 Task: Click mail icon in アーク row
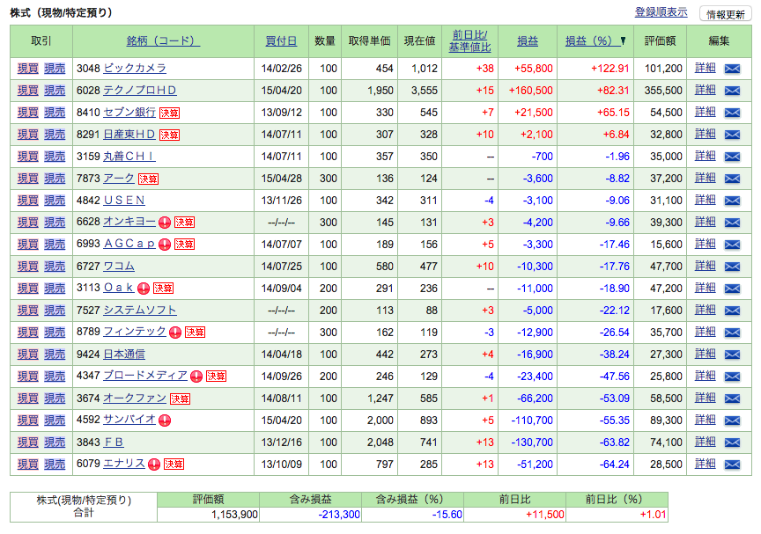(x=732, y=179)
